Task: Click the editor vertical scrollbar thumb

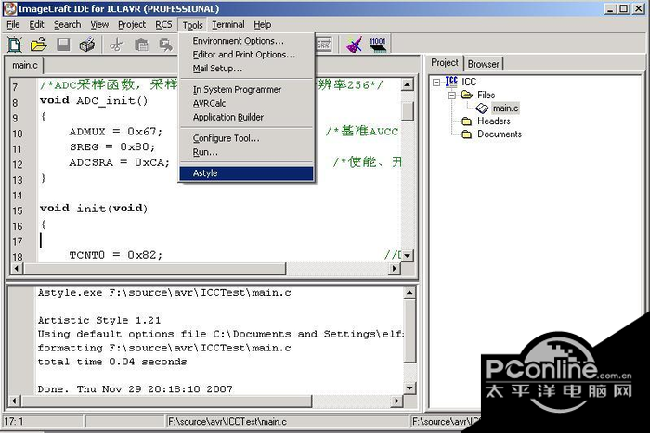Action: point(408,111)
